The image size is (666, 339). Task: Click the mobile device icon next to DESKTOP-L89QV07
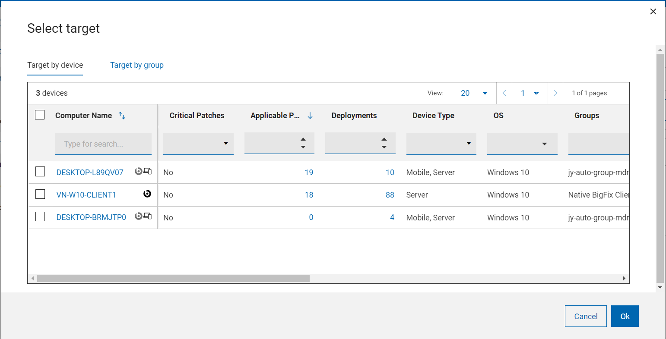(x=148, y=171)
